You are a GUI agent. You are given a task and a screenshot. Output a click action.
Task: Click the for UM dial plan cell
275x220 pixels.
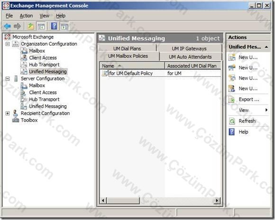(174, 73)
